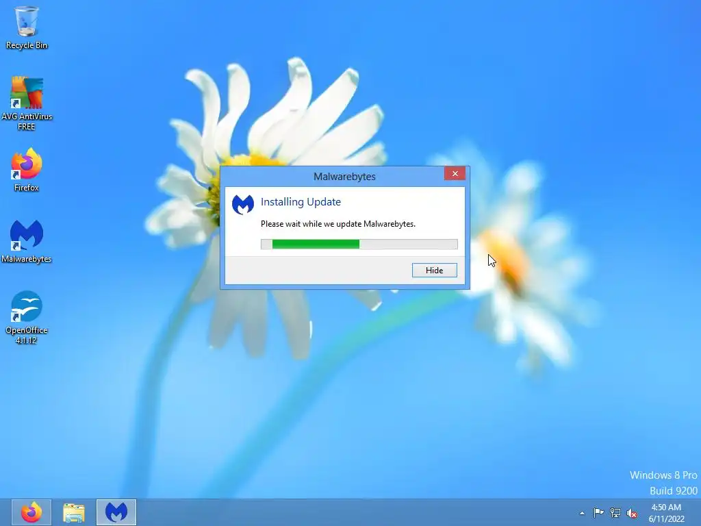Open Action Center flag icon
Image resolution: width=701 pixels, height=526 pixels.
coord(598,512)
